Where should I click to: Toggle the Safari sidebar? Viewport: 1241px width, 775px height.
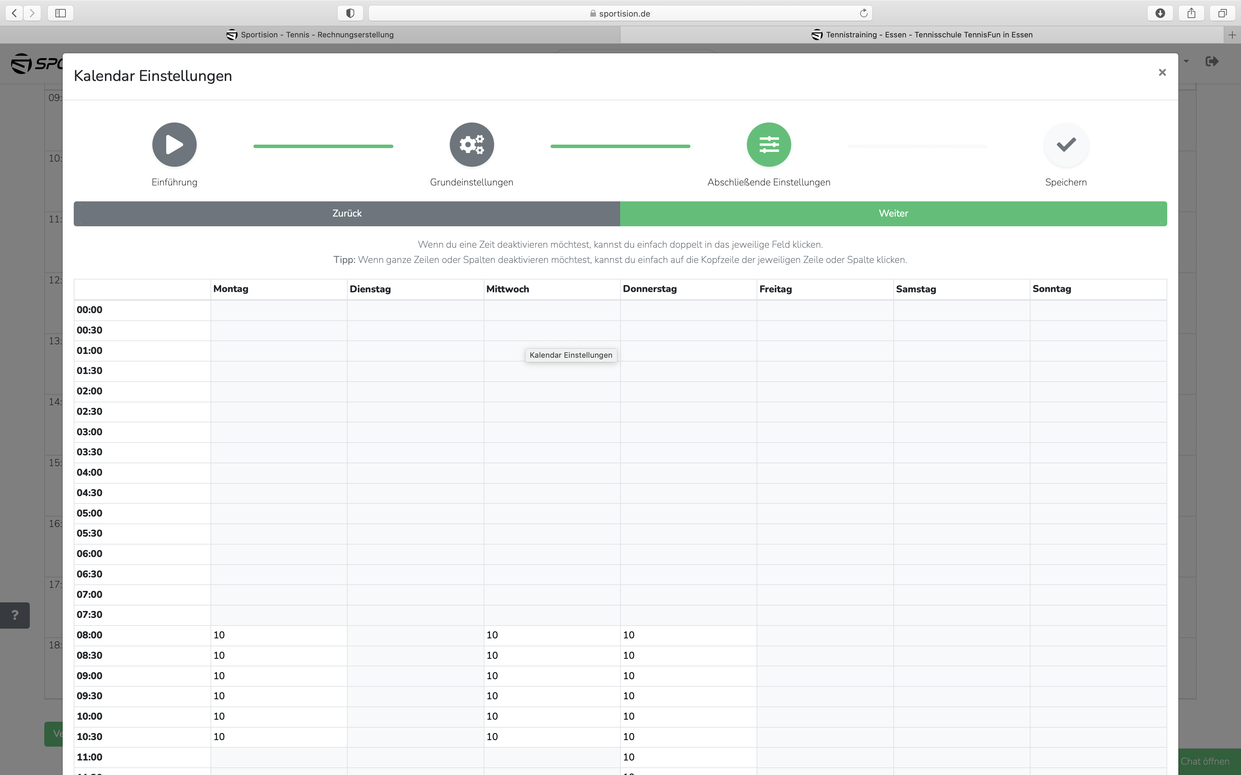point(61,13)
